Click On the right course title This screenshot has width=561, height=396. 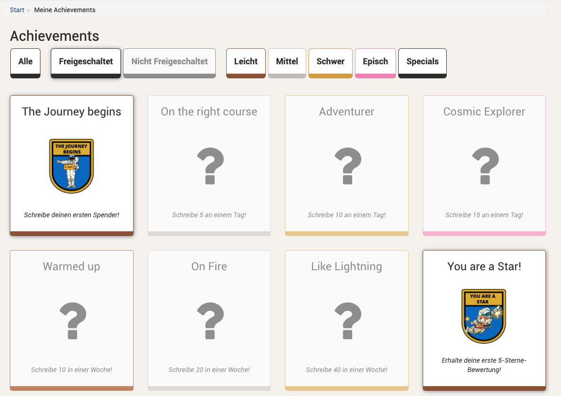tap(209, 111)
